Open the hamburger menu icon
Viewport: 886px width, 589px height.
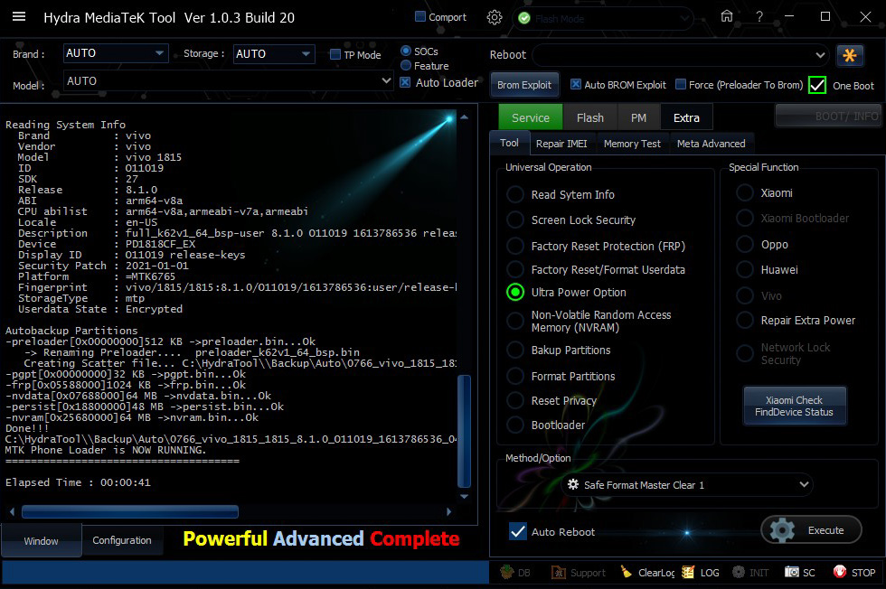click(19, 17)
